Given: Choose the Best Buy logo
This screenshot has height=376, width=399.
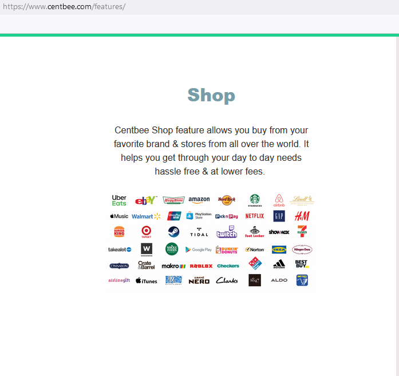Looking at the screenshot, I should tap(302, 264).
